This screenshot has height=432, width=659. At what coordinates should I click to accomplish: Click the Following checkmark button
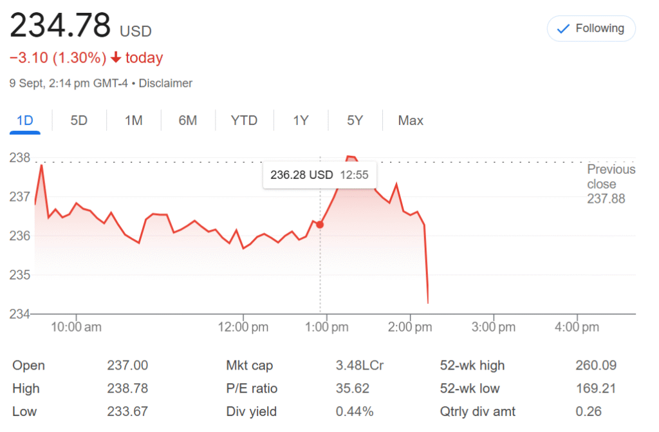[591, 29]
